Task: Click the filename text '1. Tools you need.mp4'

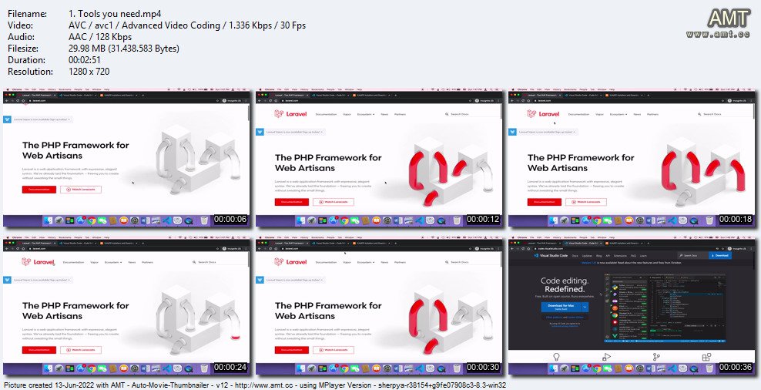Action: click(115, 14)
